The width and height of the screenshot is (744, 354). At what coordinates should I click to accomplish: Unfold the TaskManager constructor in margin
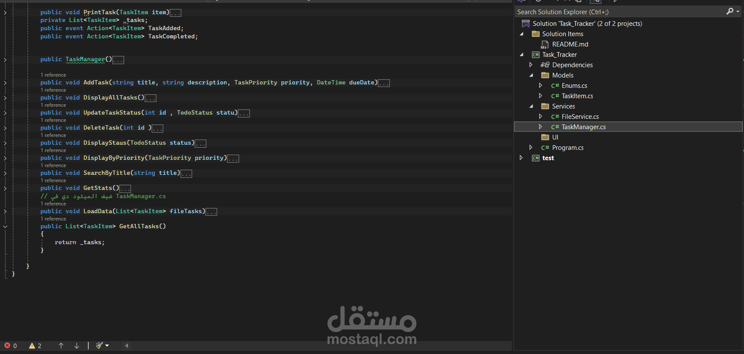[x=5, y=59]
